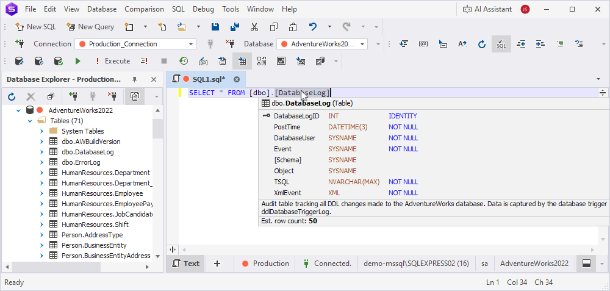Collapse the Tables (71) node
Screen dimensions: 610x291
[30, 121]
